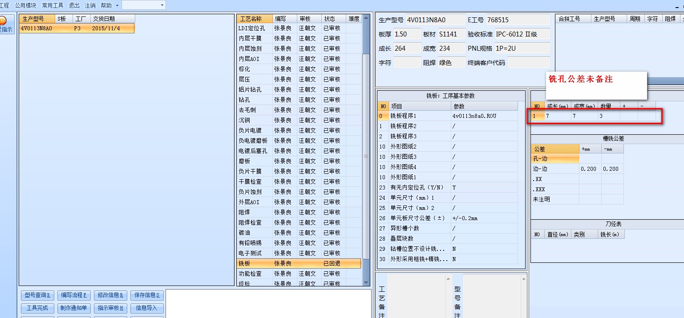Viewport: 684px width, 318px height.
Task: Select the 有无内定位孔 parameter row
Action: [448, 187]
